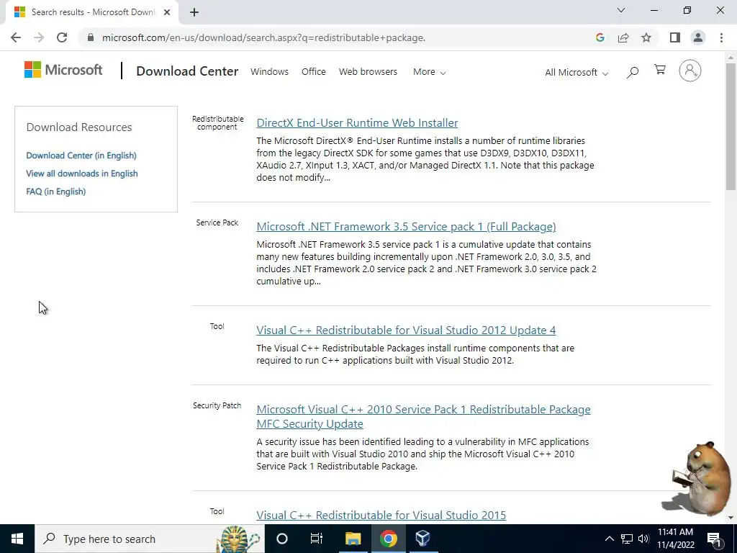This screenshot has height=553, width=737.
Task: Bookmark this page with star icon
Action: (646, 37)
